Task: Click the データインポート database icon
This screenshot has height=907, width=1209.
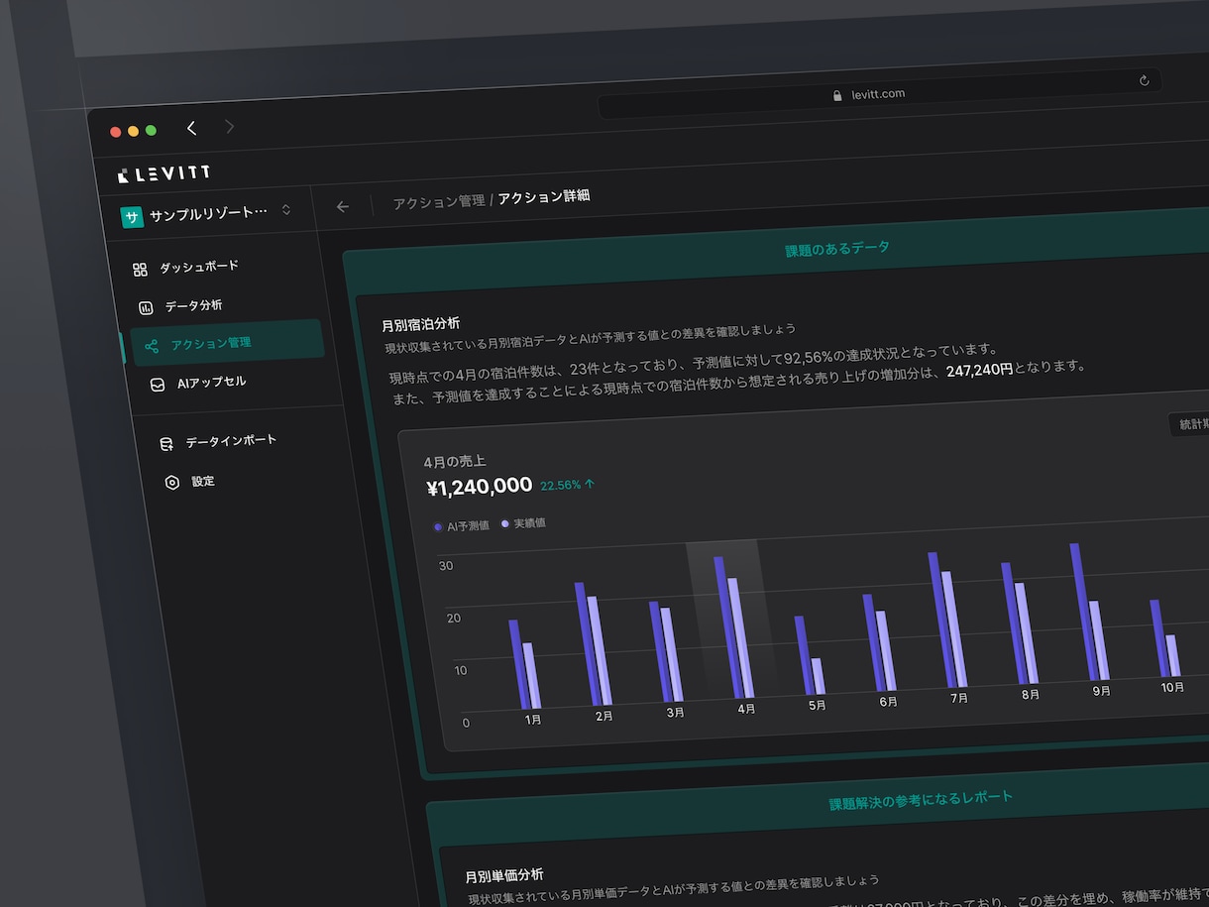Action: [166, 444]
